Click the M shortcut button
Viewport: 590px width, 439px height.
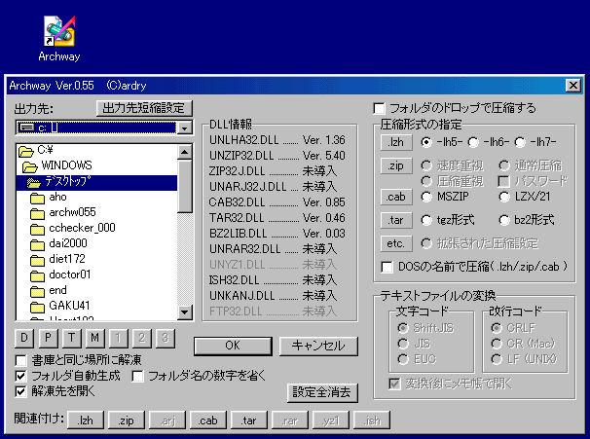point(95,338)
